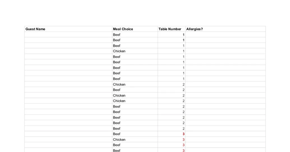This screenshot has width=290, height=152.
Task: Select the Beef cell between table-2 Chicken cells
Action: pos(135,90)
